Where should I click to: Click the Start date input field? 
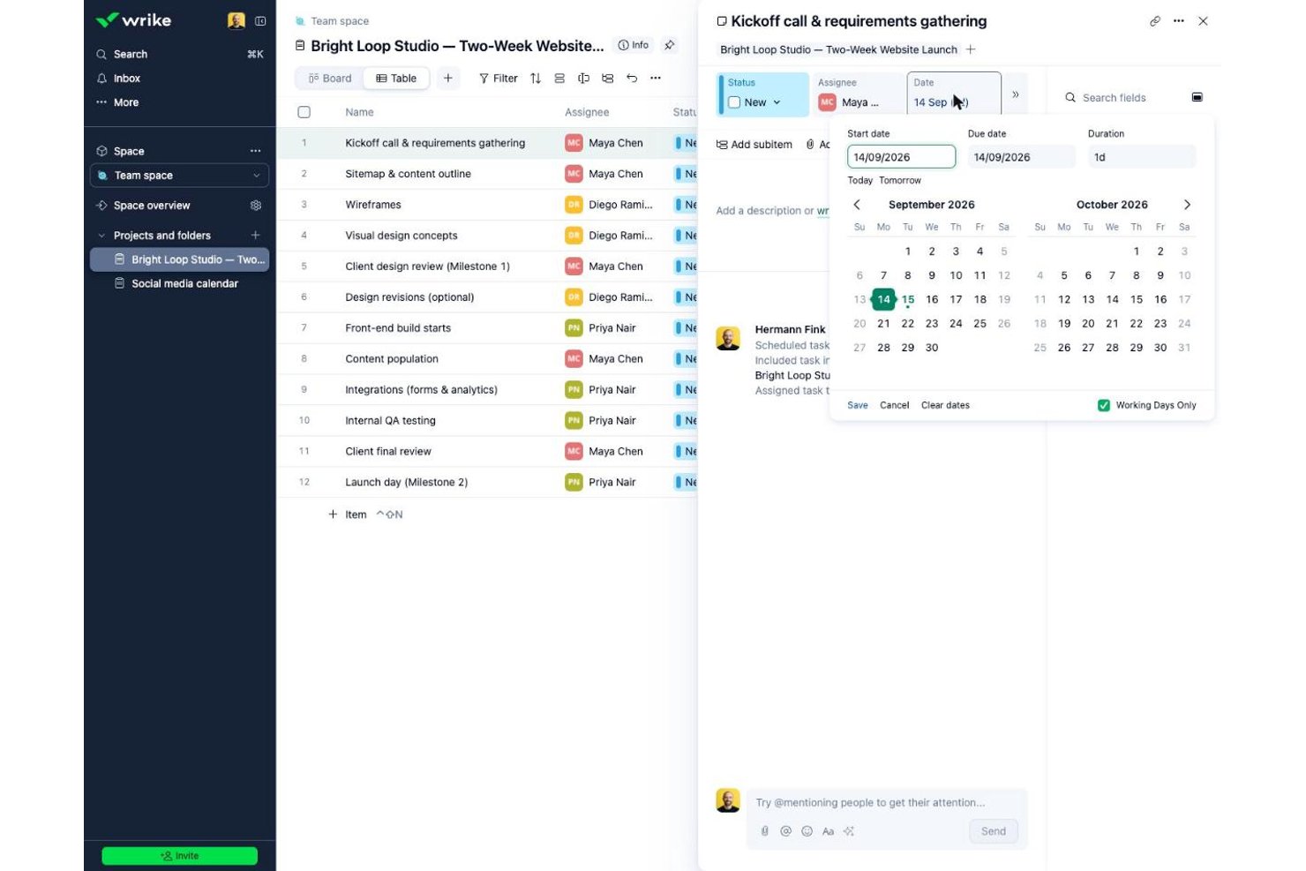pyautogui.click(x=901, y=157)
